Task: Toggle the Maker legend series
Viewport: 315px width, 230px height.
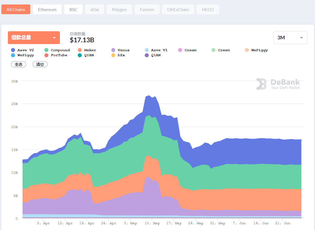Action: coord(87,50)
